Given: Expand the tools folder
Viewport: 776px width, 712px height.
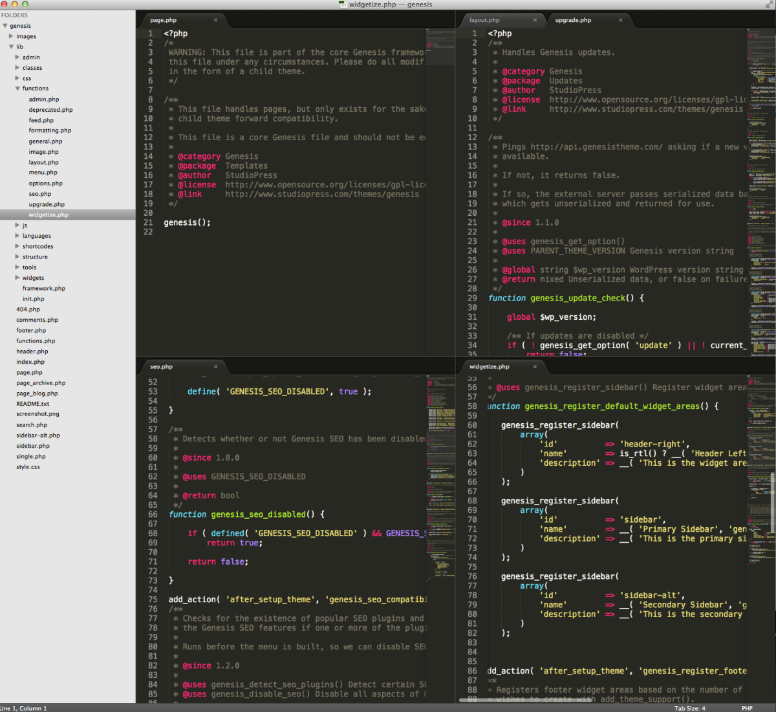Looking at the screenshot, I should (17, 267).
